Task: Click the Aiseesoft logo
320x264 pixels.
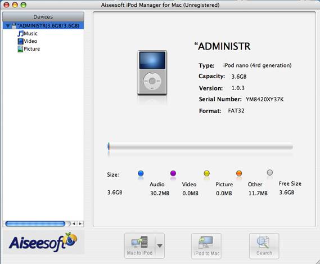Action: point(43,243)
